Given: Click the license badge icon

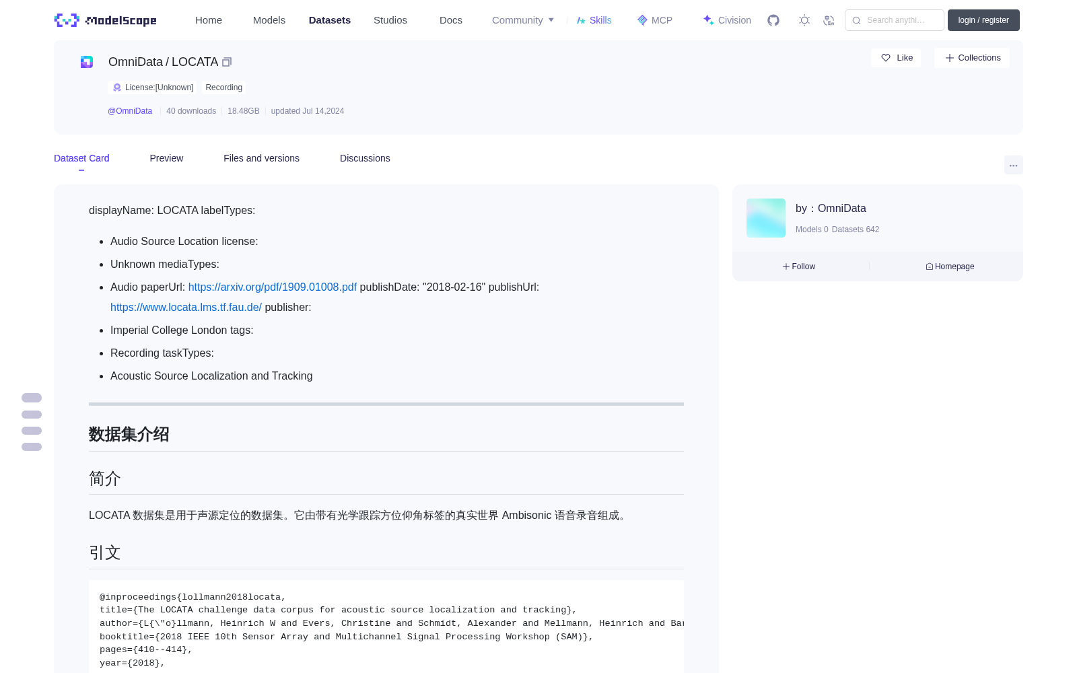Looking at the screenshot, I should click(x=117, y=87).
